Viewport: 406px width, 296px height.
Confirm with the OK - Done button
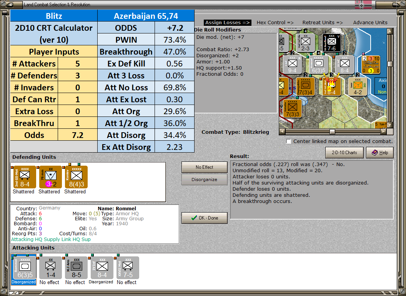coord(204,218)
